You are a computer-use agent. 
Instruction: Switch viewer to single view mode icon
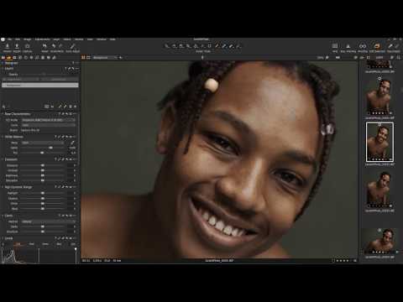(x=88, y=58)
